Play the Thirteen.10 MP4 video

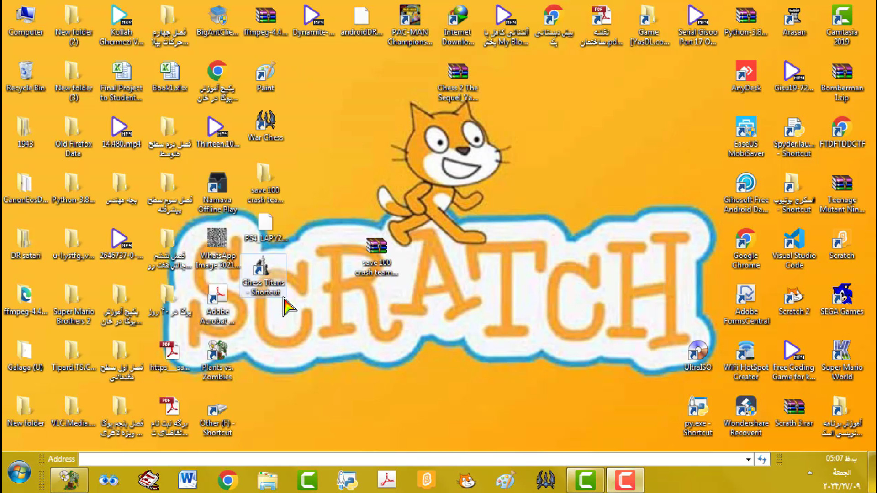pyautogui.click(x=217, y=132)
